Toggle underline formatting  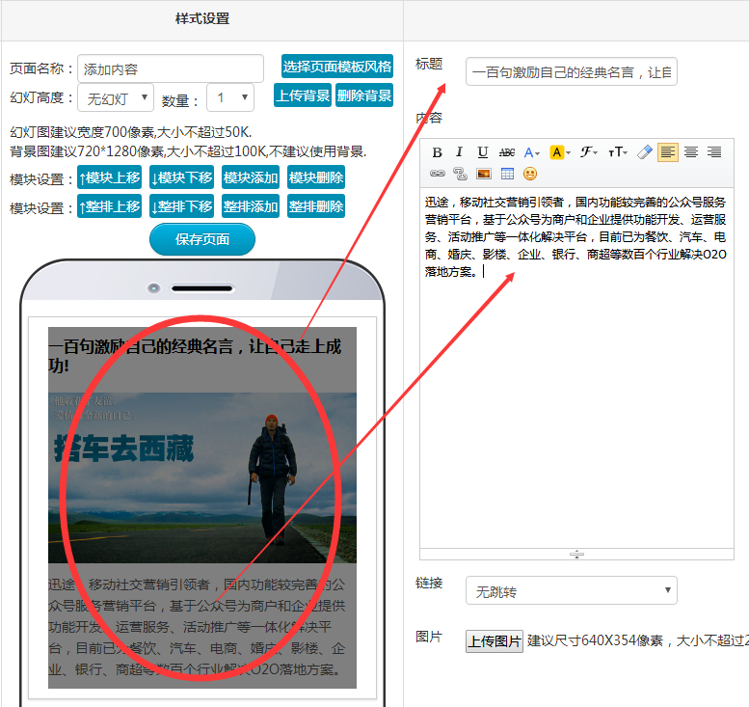coord(483,152)
